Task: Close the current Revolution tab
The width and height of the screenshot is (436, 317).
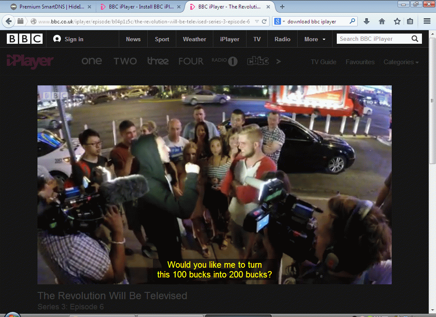Action: 268,7
